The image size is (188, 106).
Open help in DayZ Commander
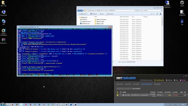pyautogui.click(x=176, y=80)
